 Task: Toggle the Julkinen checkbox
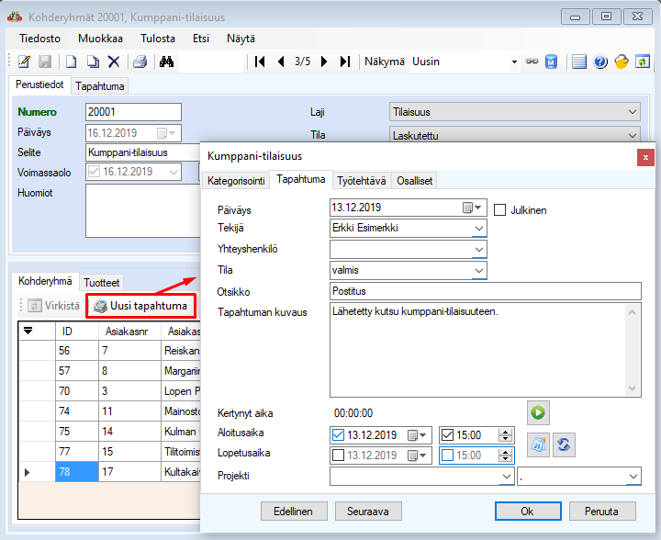click(499, 210)
